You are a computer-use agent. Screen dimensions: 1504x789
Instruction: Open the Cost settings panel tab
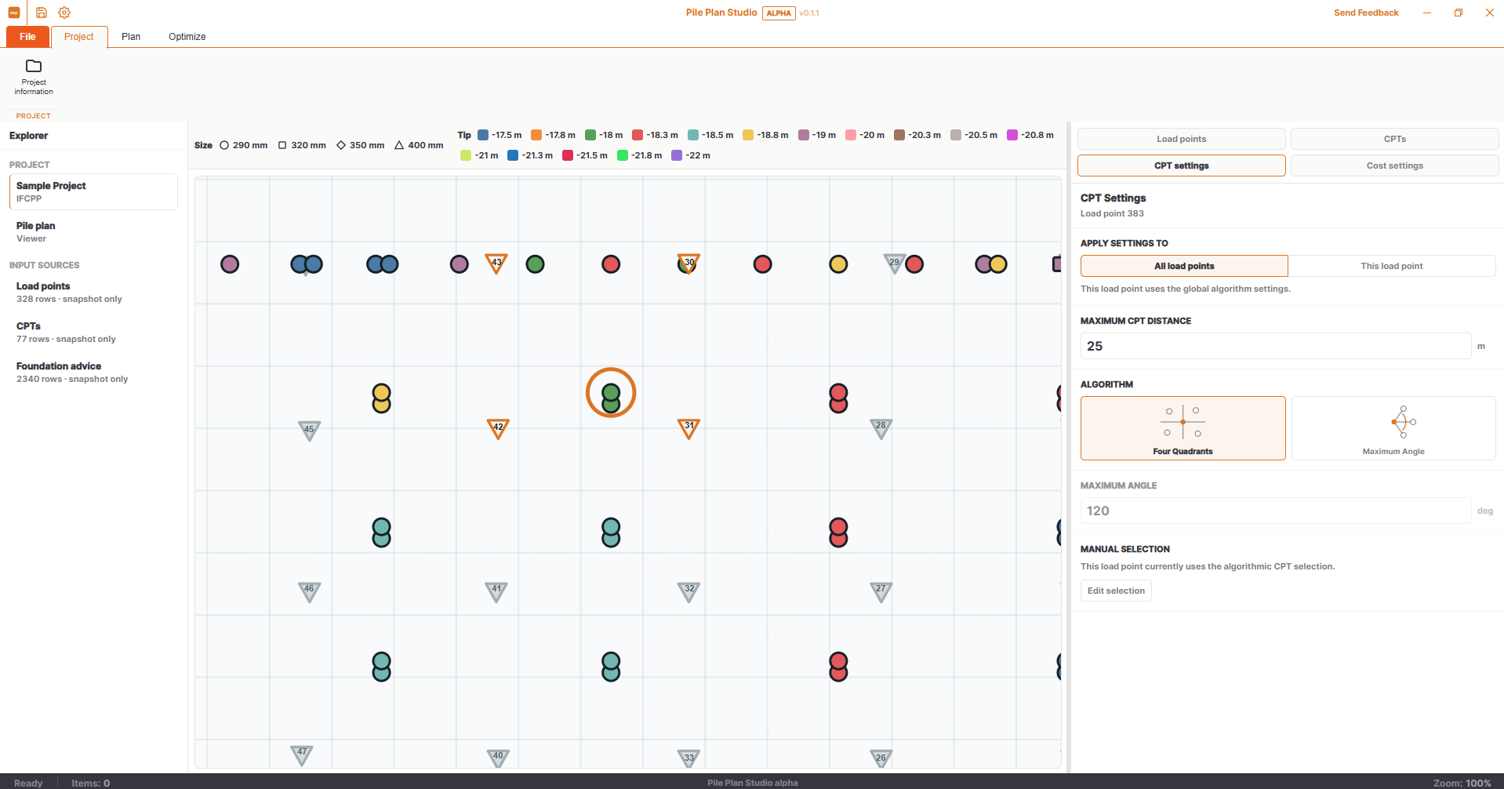coord(1395,165)
